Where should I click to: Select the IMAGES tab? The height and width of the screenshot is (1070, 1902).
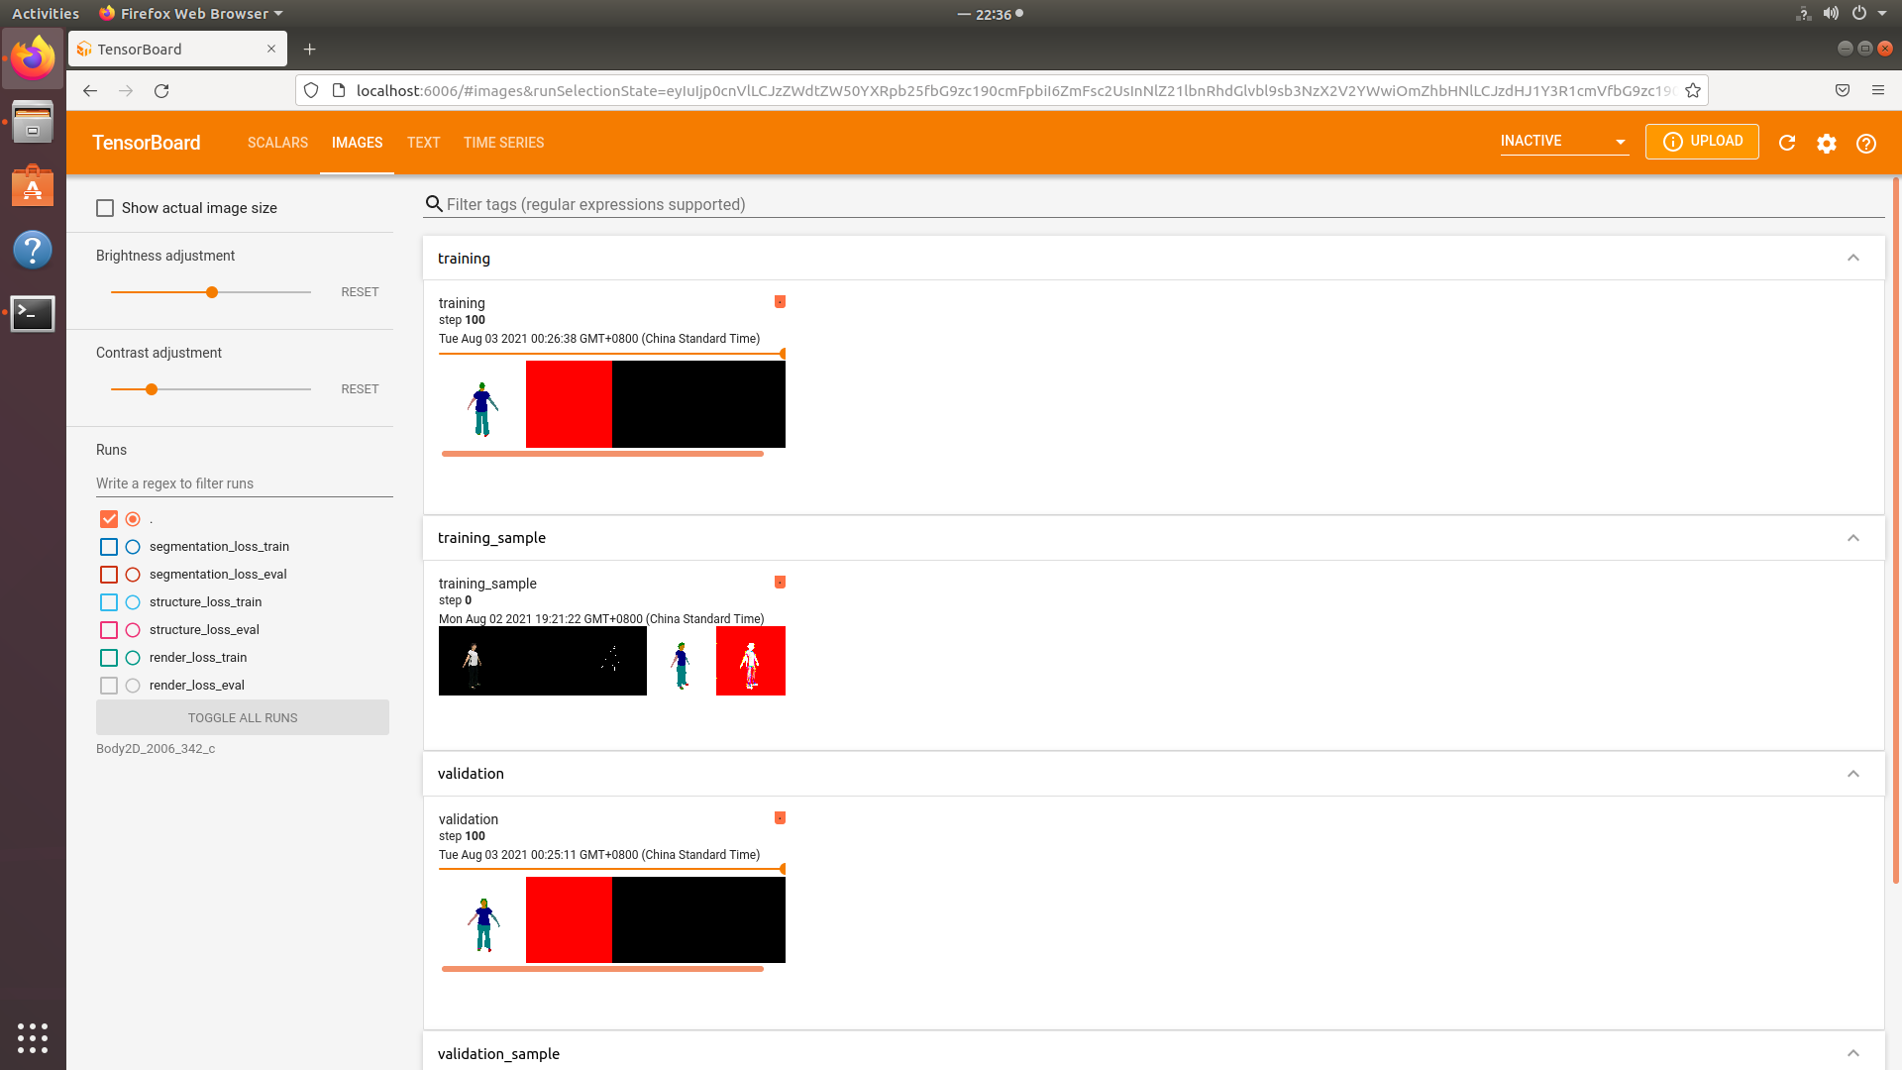point(357,143)
